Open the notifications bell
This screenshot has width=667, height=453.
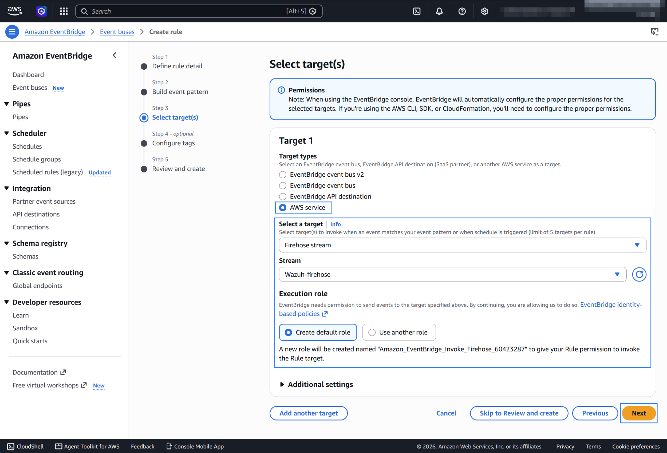click(x=439, y=11)
